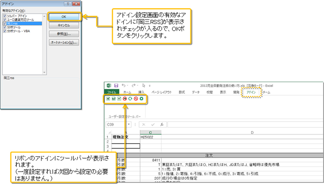Click the plain red prohibition circle icon

pyautogui.click(x=136, y=99)
